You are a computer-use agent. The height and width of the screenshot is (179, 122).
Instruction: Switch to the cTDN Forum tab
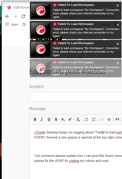tap(18, 8)
